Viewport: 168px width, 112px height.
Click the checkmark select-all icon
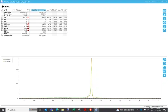2,10
